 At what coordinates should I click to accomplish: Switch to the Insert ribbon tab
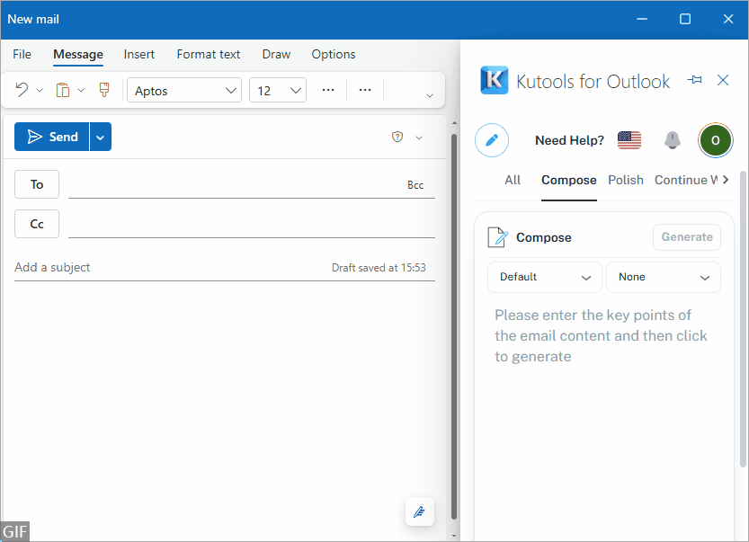click(x=139, y=54)
